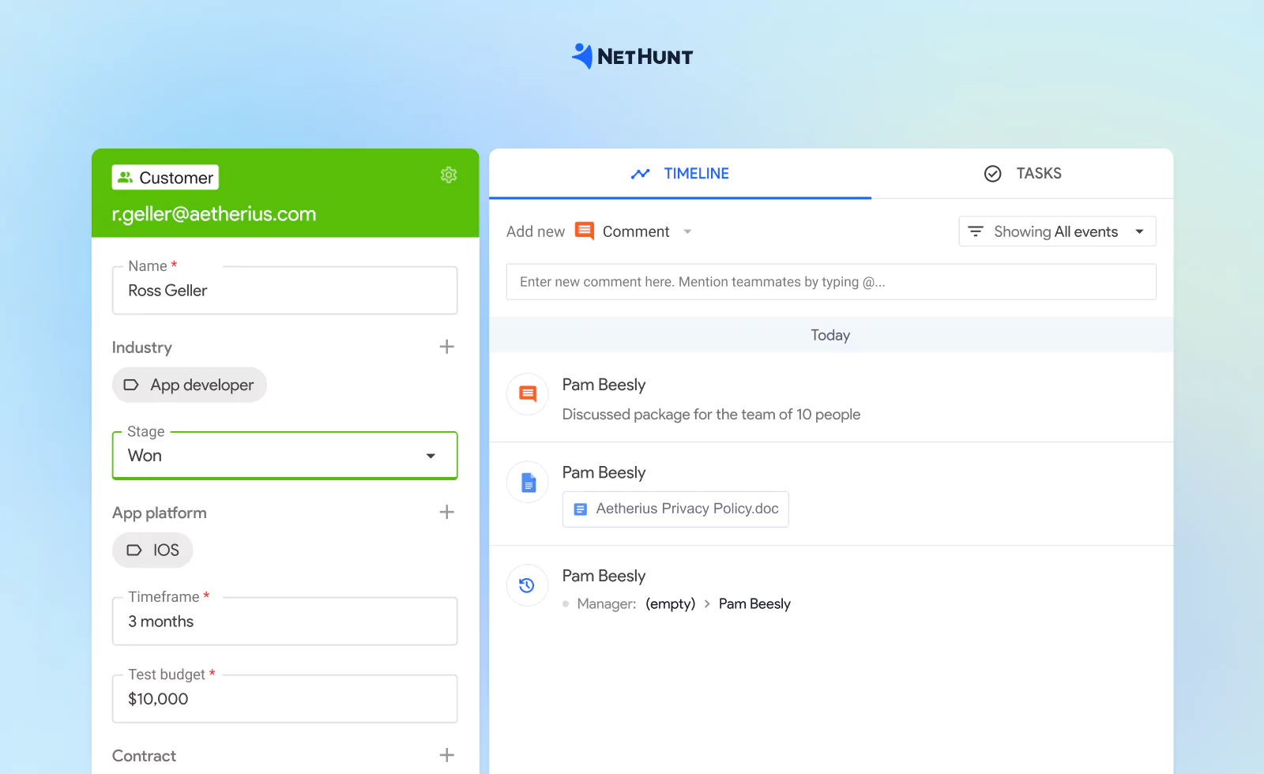Click the new comment input field
The image size is (1264, 774).
coord(829,281)
